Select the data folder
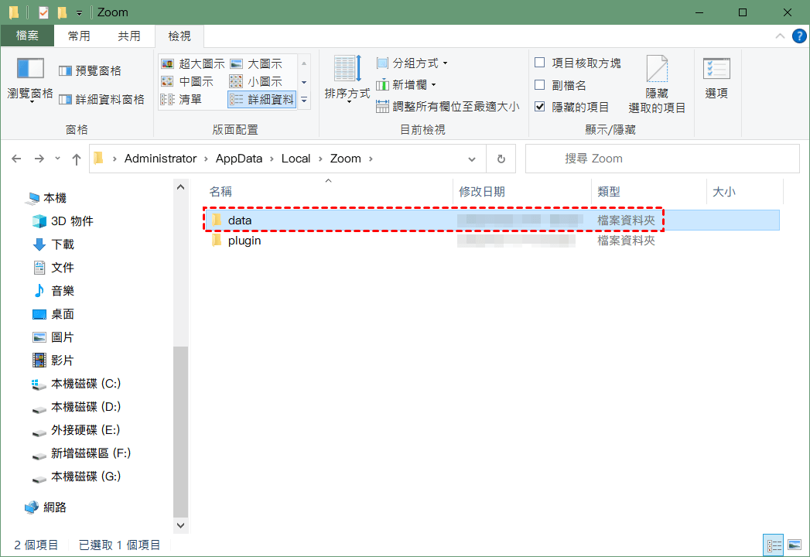This screenshot has width=810, height=557. (x=492, y=220)
